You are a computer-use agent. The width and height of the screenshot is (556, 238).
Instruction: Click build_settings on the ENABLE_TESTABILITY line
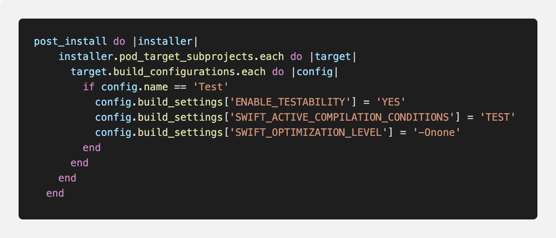tap(180, 102)
